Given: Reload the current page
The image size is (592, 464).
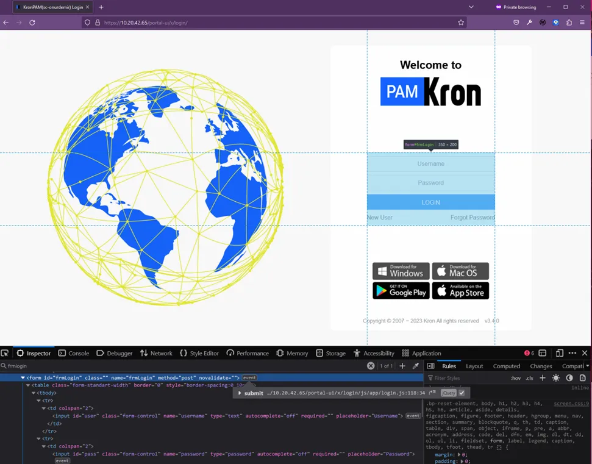Looking at the screenshot, I should (32, 23).
